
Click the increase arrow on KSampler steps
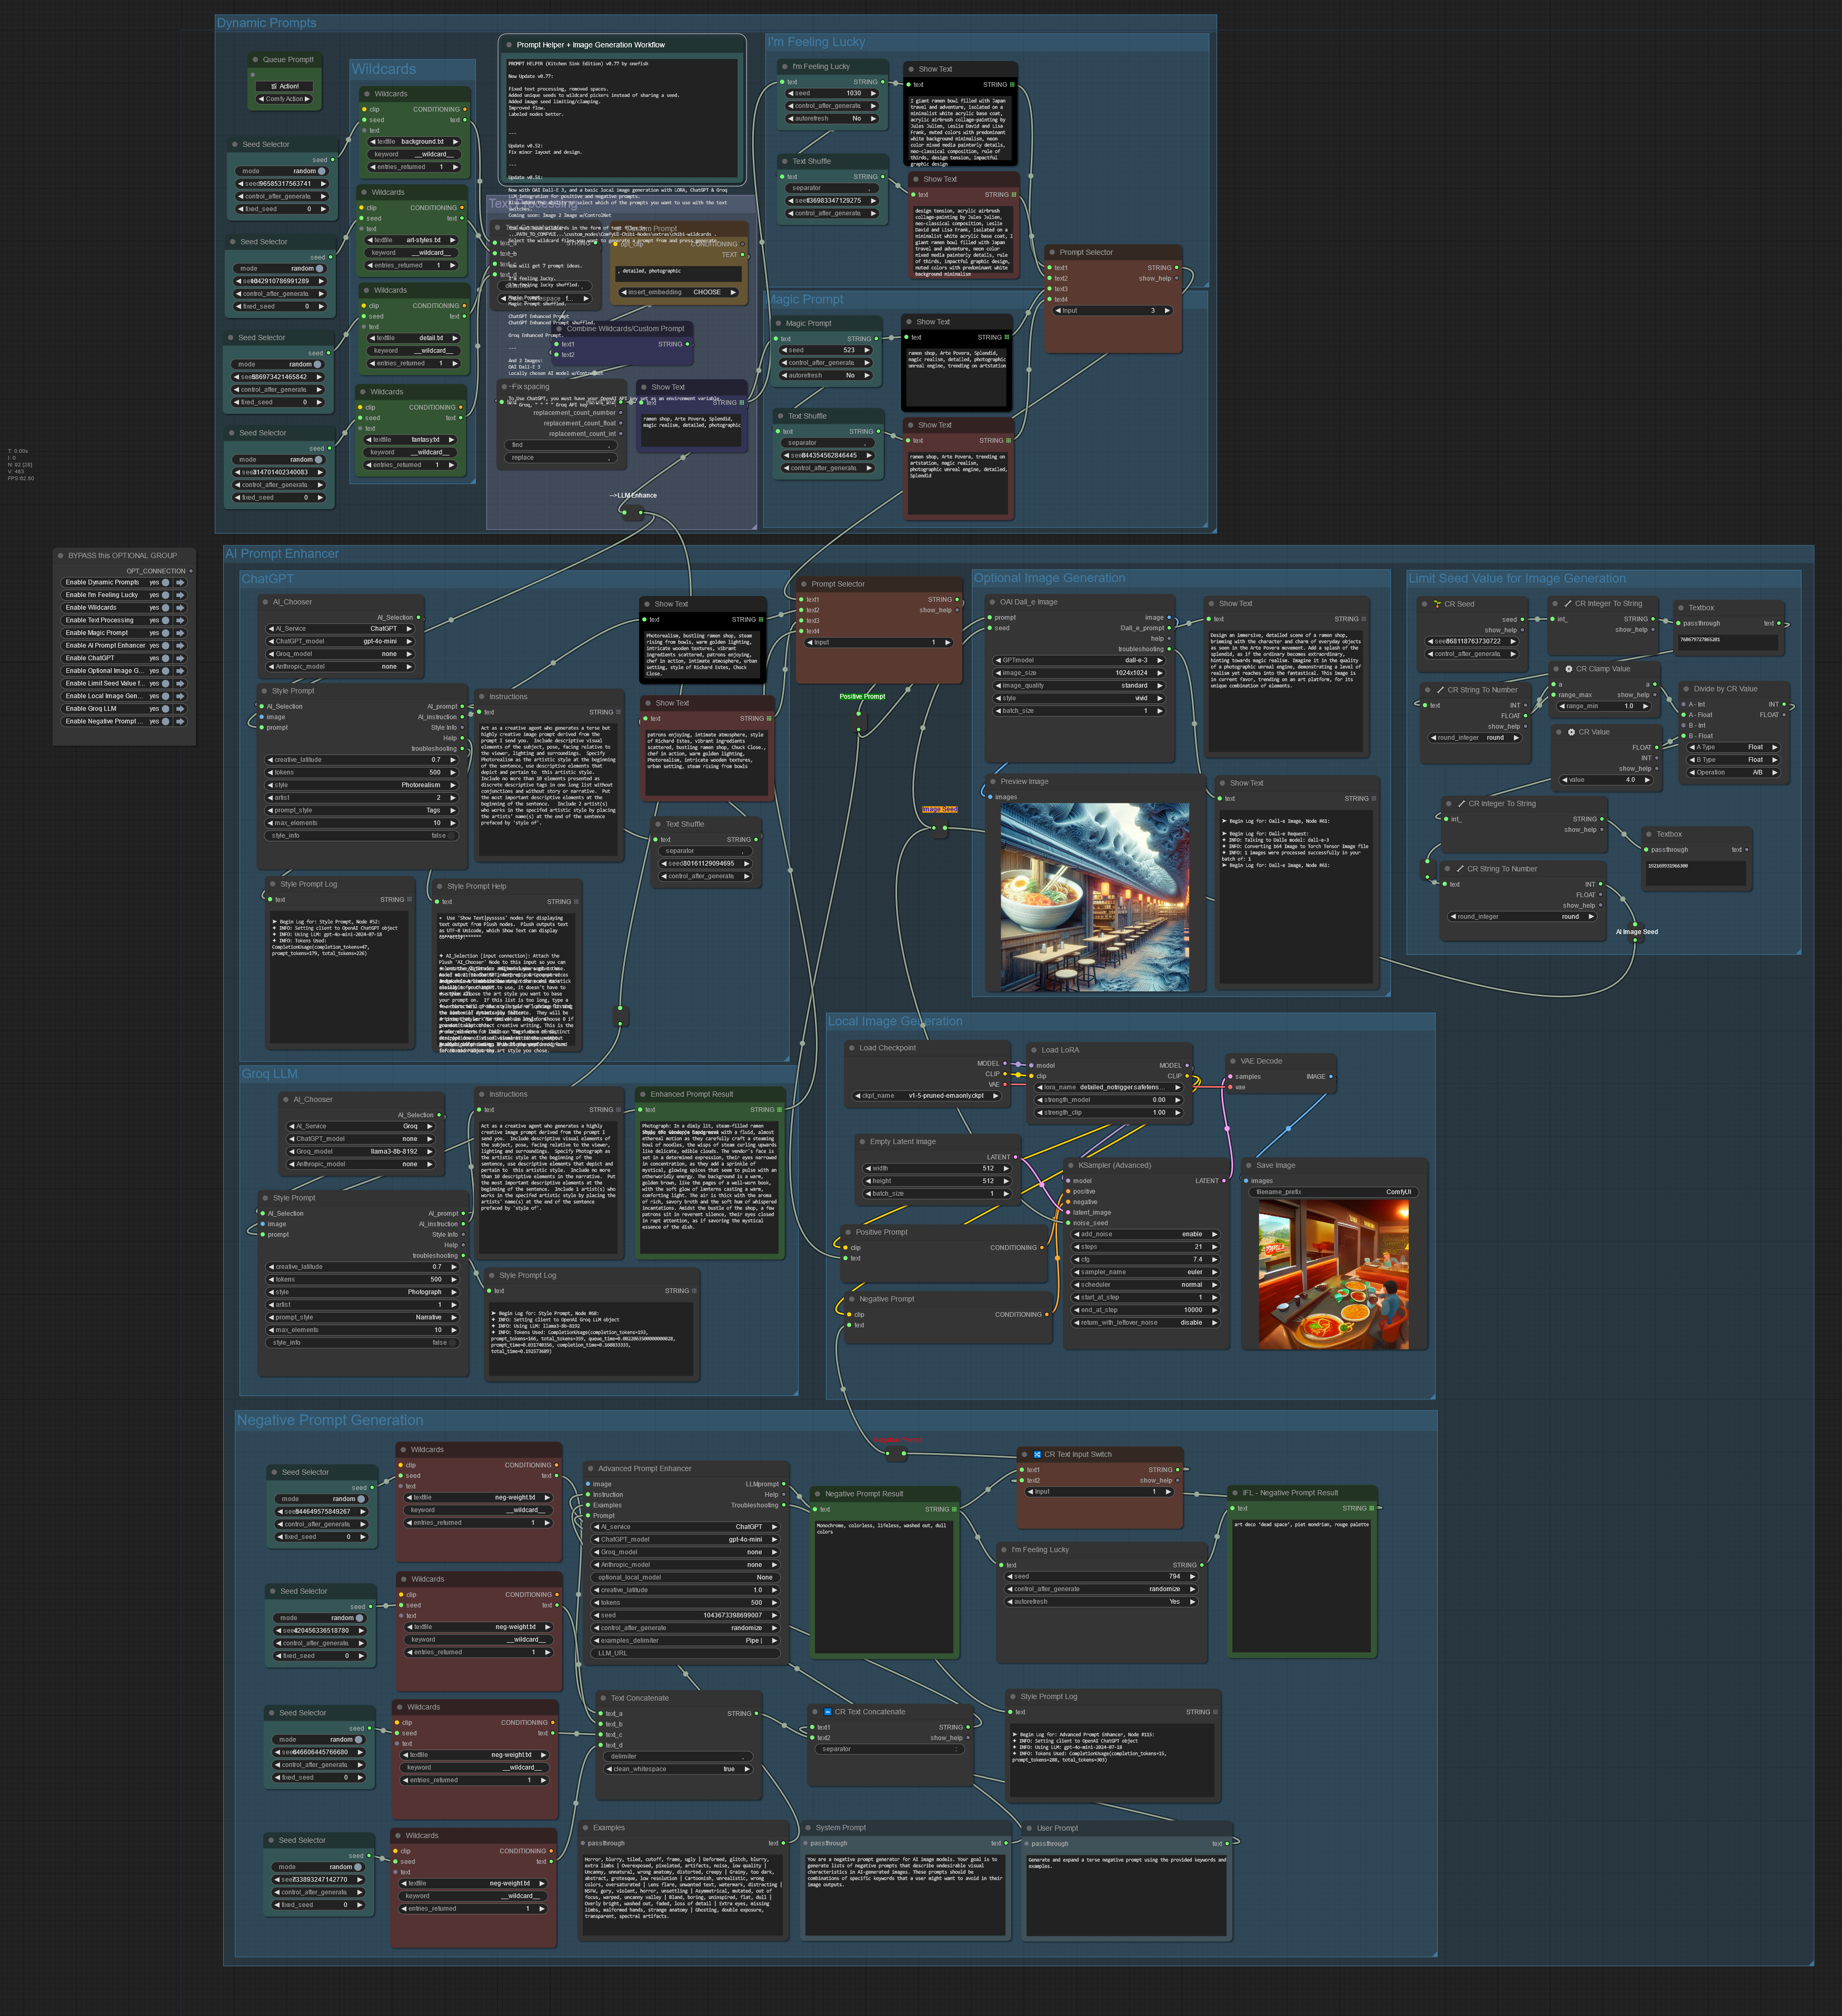click(1214, 1247)
